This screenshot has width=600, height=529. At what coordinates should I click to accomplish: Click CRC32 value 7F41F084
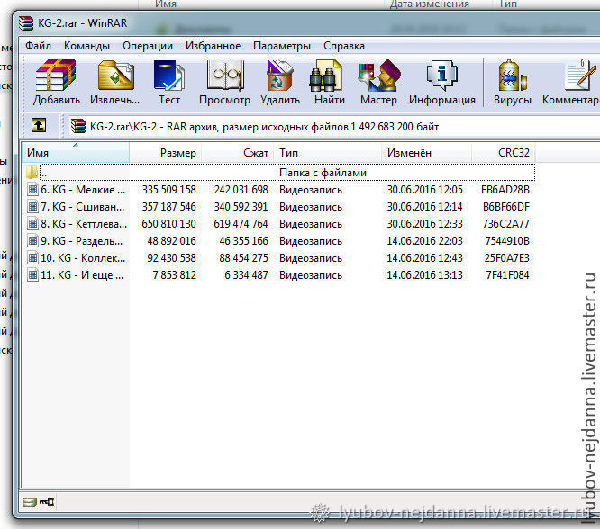[507, 275]
